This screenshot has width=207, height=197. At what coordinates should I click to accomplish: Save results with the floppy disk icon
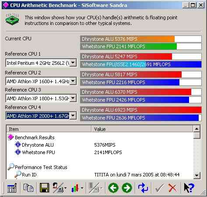pyautogui.click(x=44, y=188)
